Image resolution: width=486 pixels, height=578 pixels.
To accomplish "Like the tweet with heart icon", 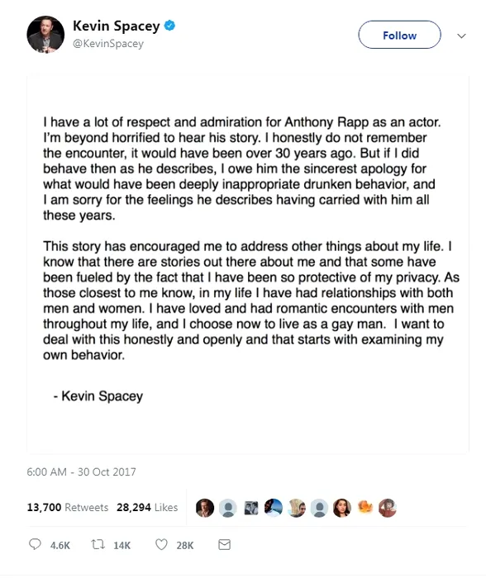I will tap(161, 544).
